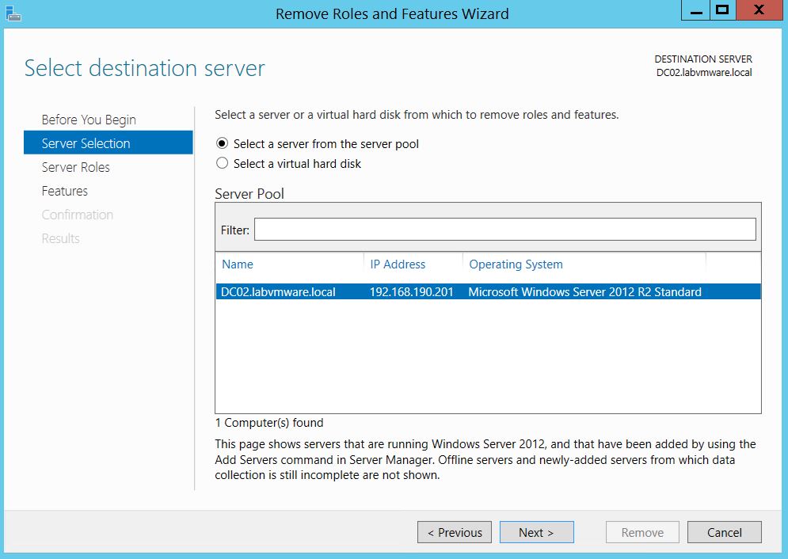788x559 pixels.
Task: Click the '1 Computer(s) found' status text
Action: (268, 422)
